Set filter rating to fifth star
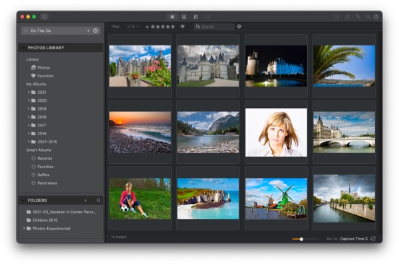 [173, 27]
